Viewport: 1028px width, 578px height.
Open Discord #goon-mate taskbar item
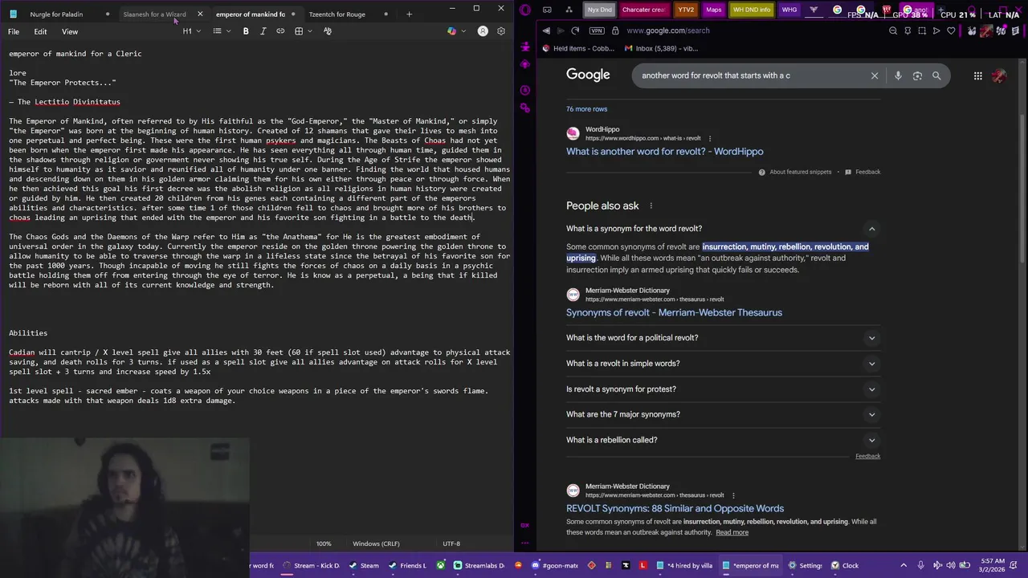(x=555, y=565)
